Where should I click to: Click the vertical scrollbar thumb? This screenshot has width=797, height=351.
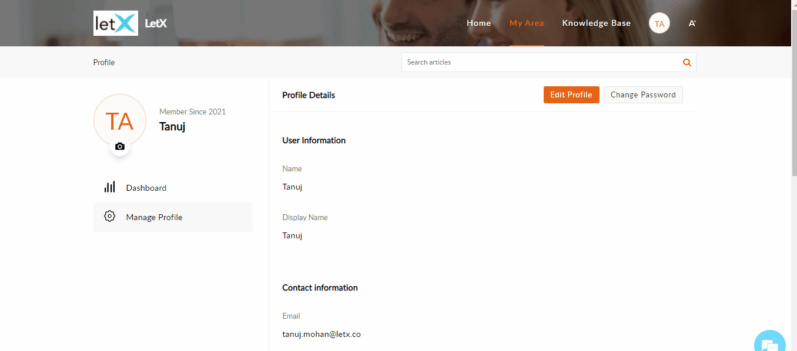point(793,88)
